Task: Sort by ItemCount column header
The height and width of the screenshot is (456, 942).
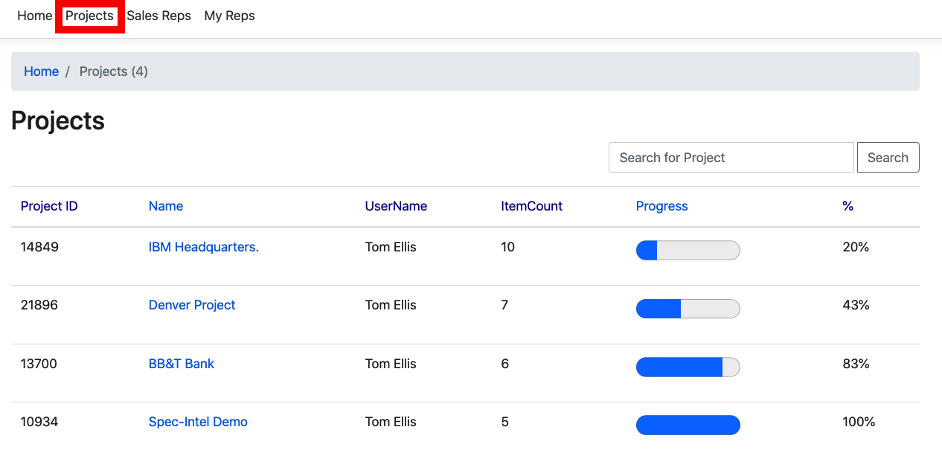Action: (531, 206)
